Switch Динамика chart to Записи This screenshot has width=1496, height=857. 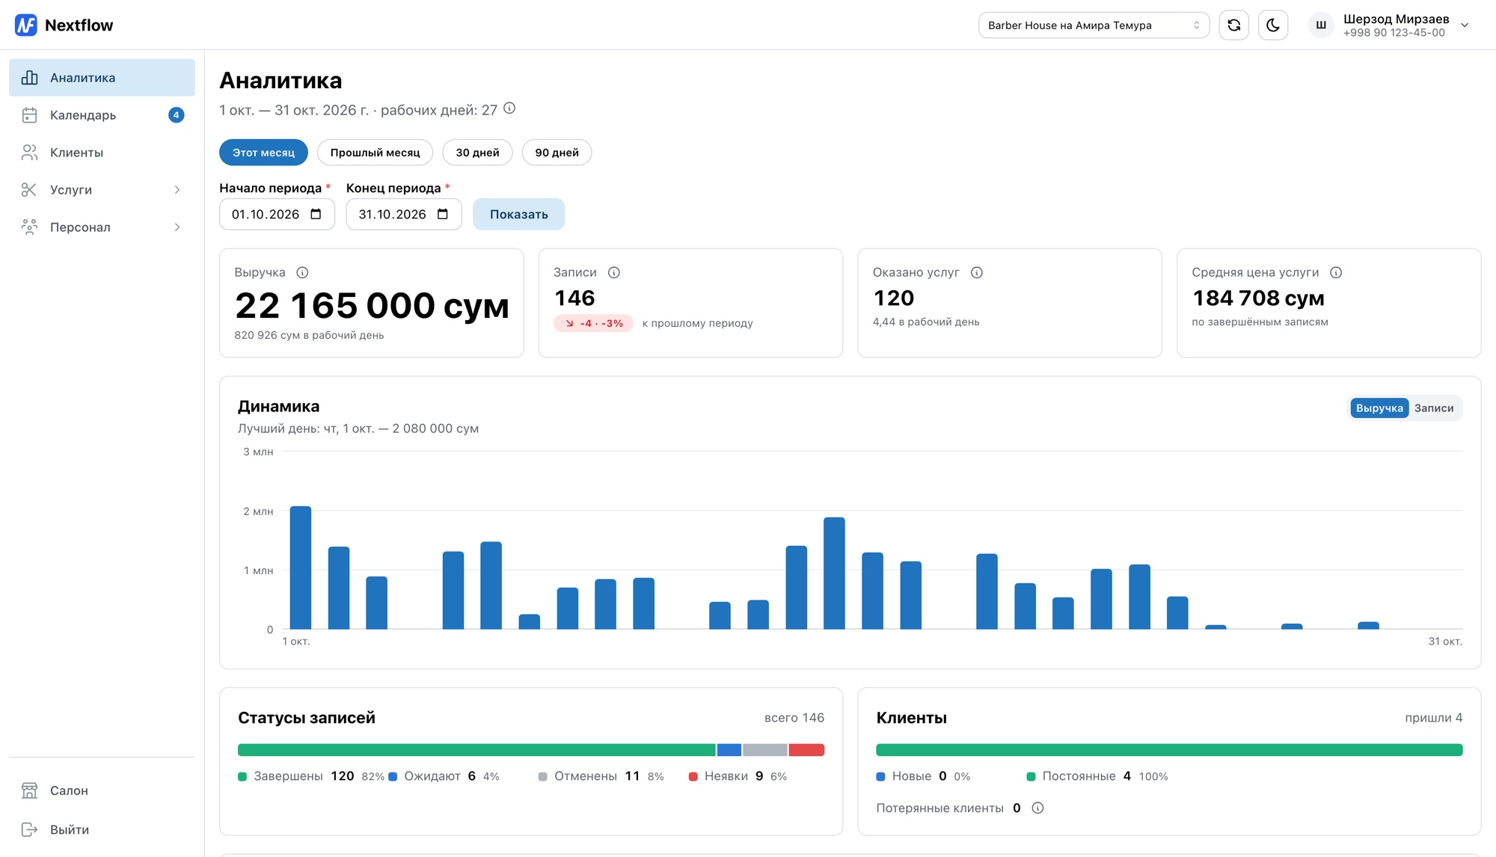click(x=1434, y=408)
